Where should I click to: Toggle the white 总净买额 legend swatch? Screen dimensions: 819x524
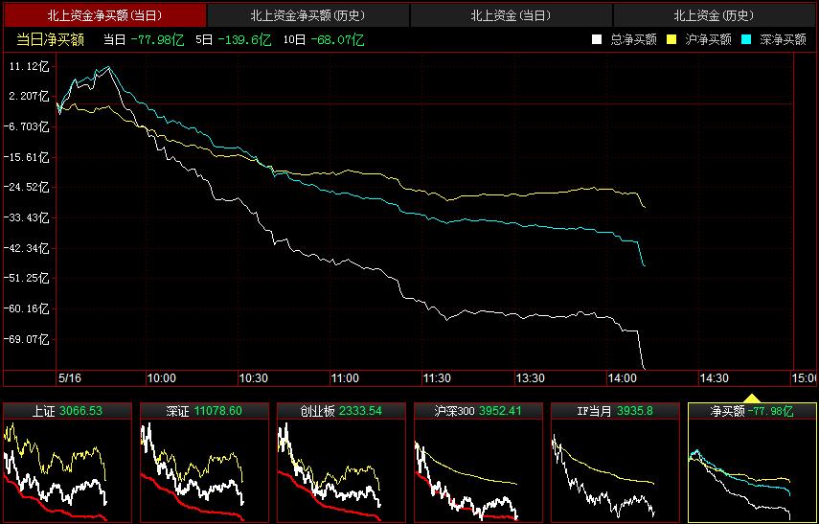(596, 39)
